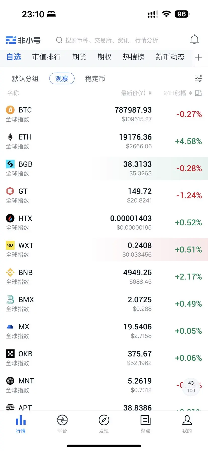Switch to the 稳定币 group
208x451 pixels.
(x=95, y=79)
